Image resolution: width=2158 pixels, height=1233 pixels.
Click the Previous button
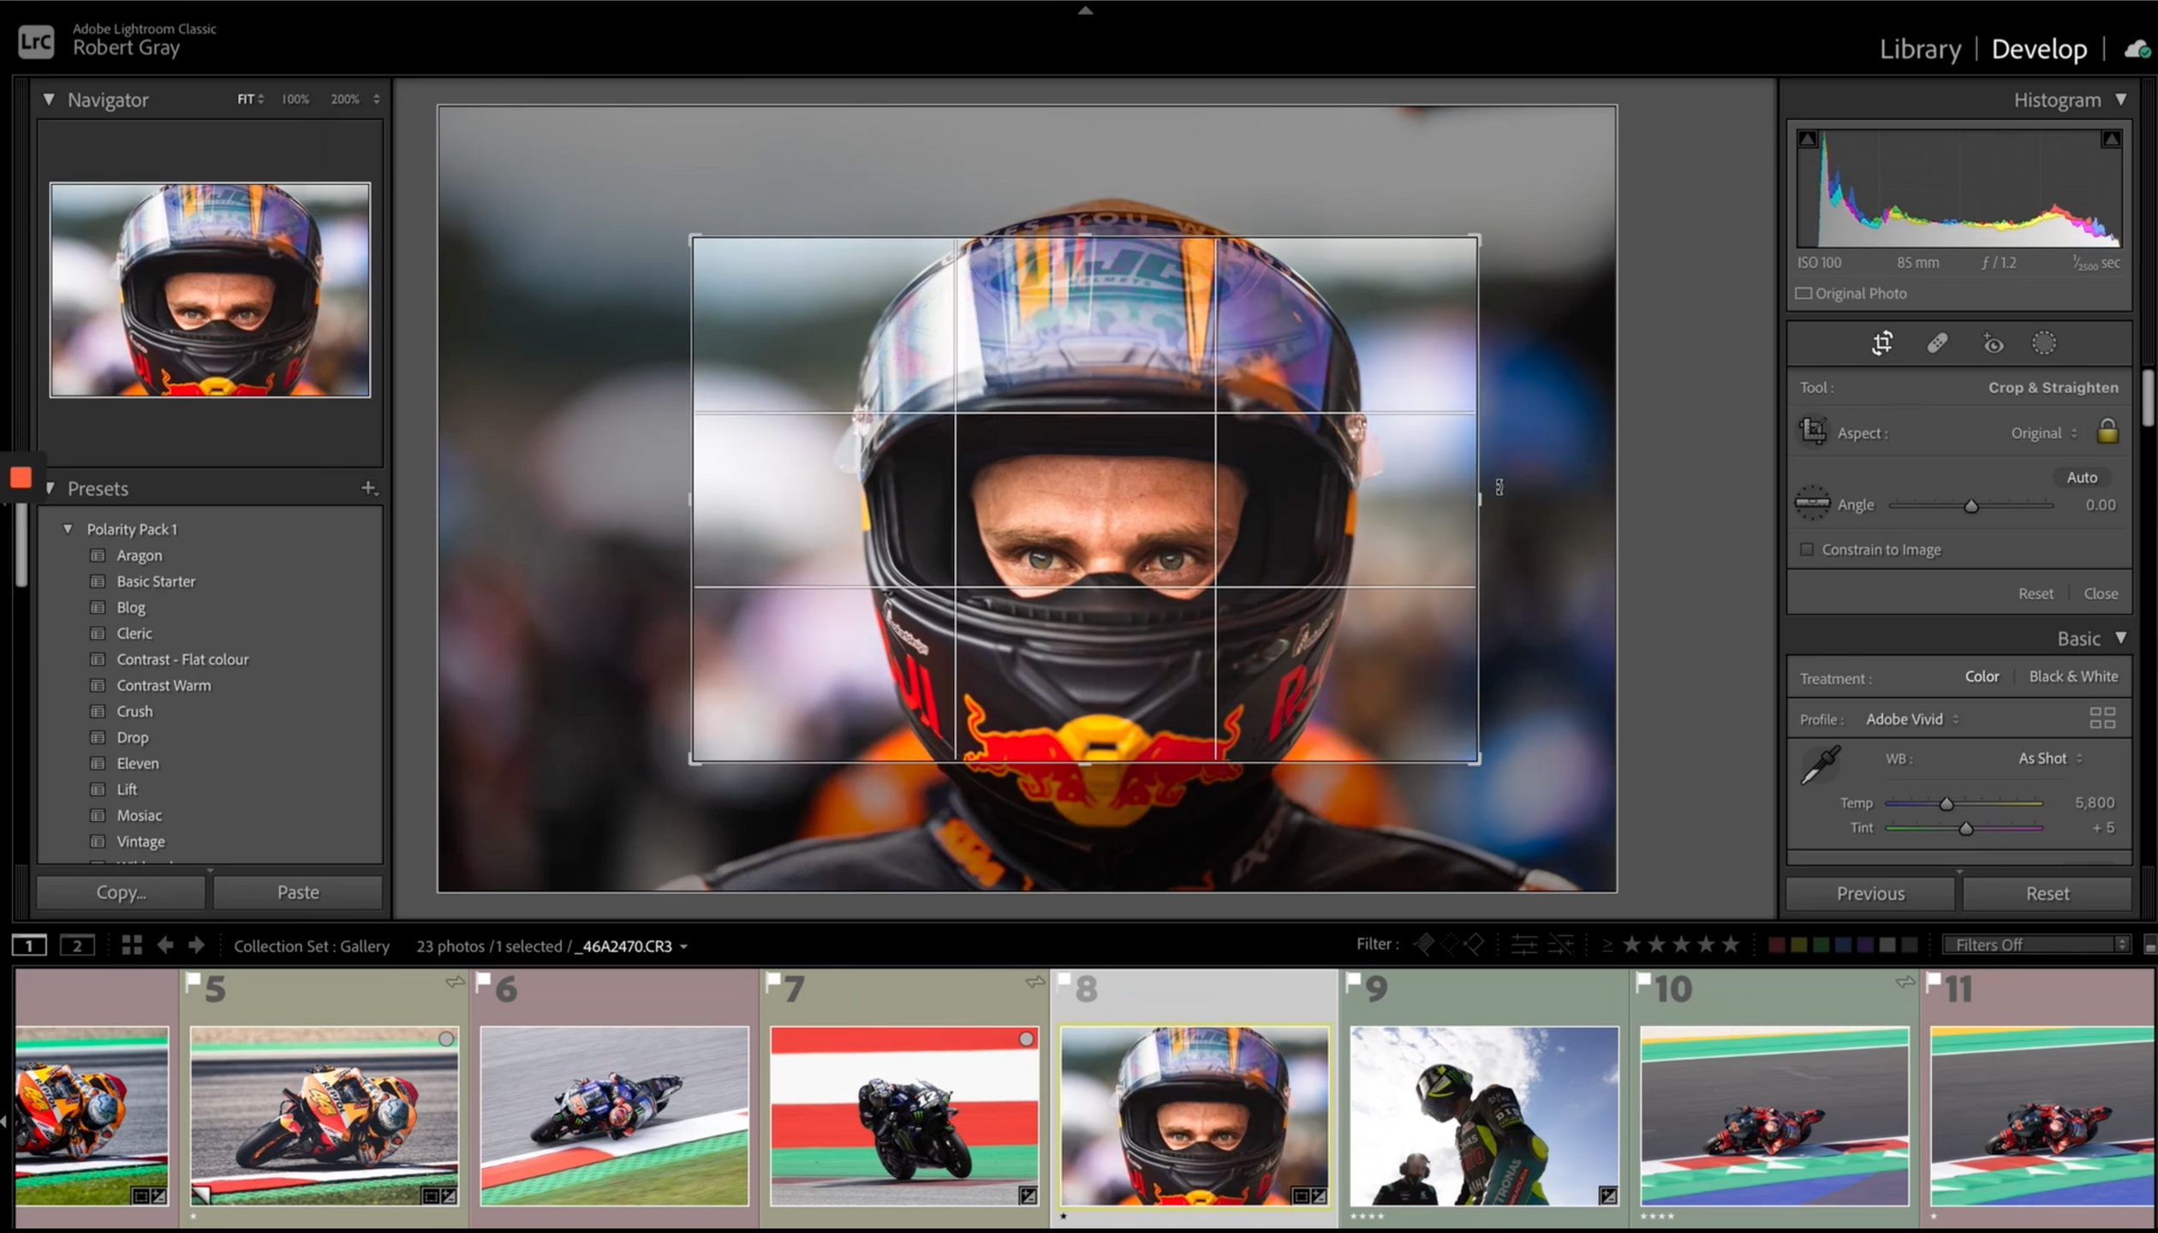point(1869,893)
